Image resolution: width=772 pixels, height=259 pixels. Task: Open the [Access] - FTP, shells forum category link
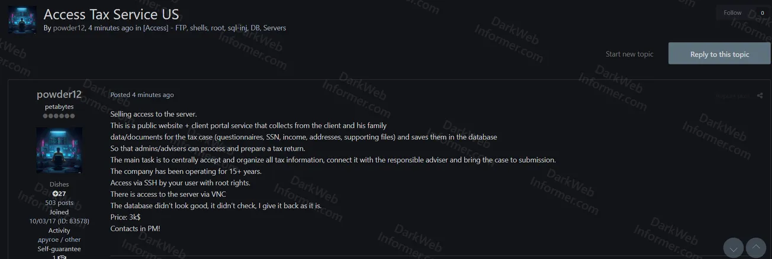click(214, 28)
